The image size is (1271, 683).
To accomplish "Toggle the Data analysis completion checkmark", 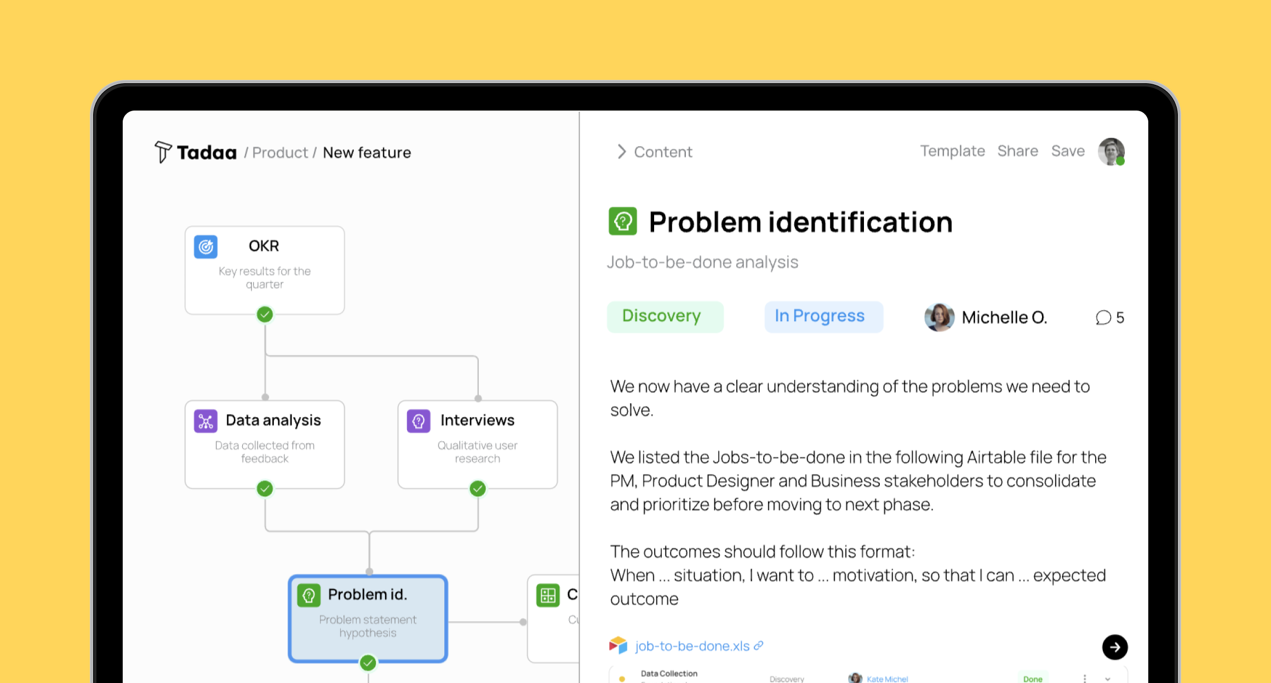I will coord(265,488).
